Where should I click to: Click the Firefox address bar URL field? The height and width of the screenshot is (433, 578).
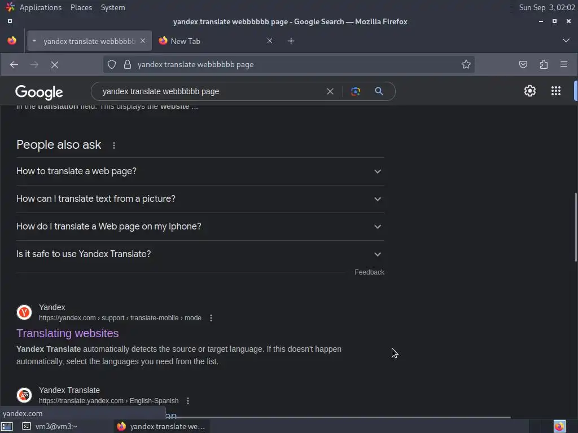coord(288,64)
